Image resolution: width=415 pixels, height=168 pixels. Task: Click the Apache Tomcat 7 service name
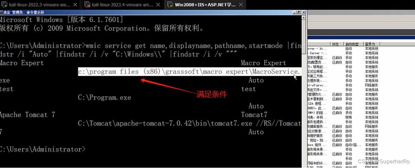coord(28,115)
